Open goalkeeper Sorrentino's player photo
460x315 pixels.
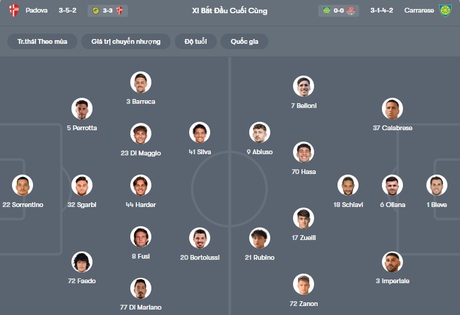pos(23,185)
